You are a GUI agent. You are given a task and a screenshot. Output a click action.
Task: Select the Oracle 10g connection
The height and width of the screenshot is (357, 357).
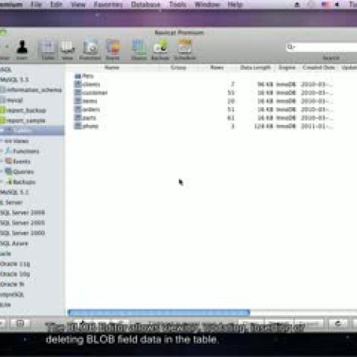coord(15,274)
